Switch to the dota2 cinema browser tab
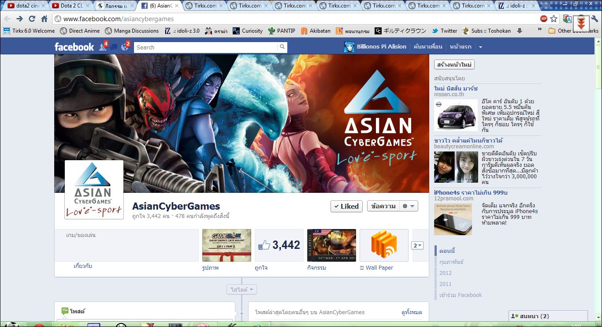602x327 pixels. pyautogui.click(x=24, y=6)
